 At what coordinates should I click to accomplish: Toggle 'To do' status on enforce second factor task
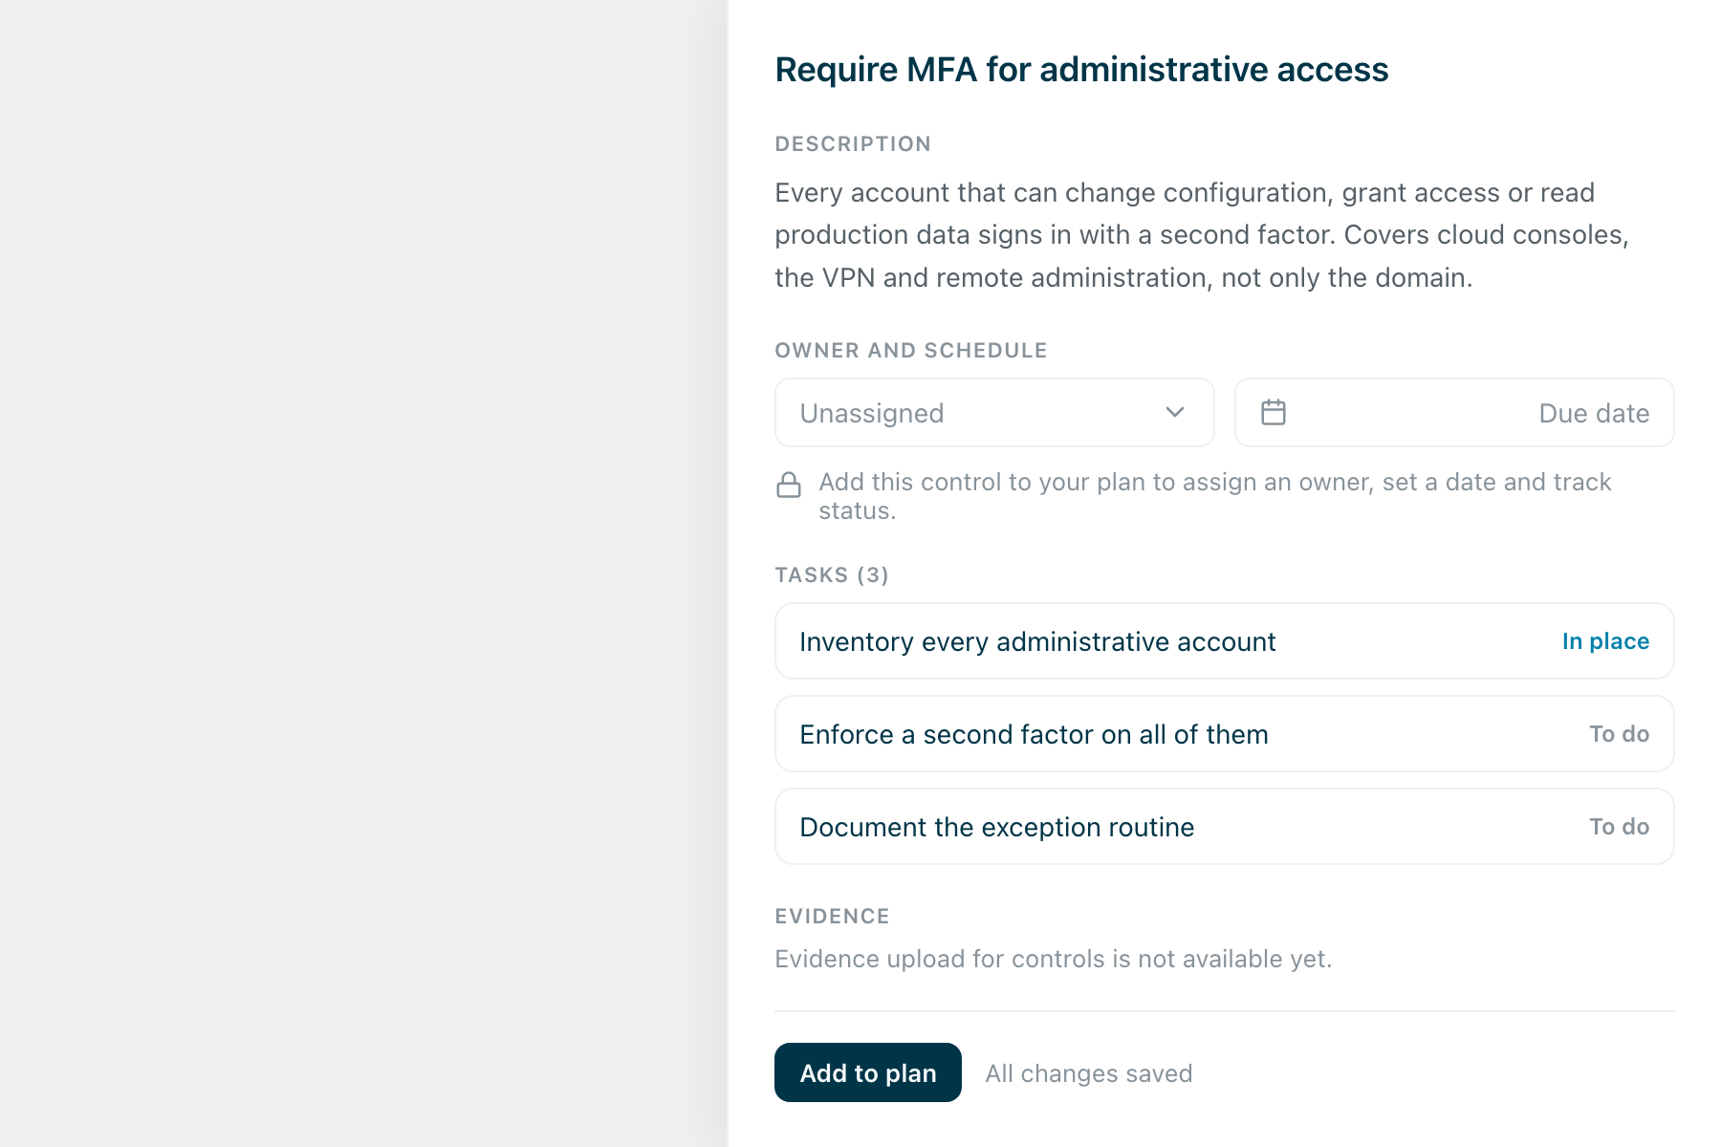coord(1619,734)
